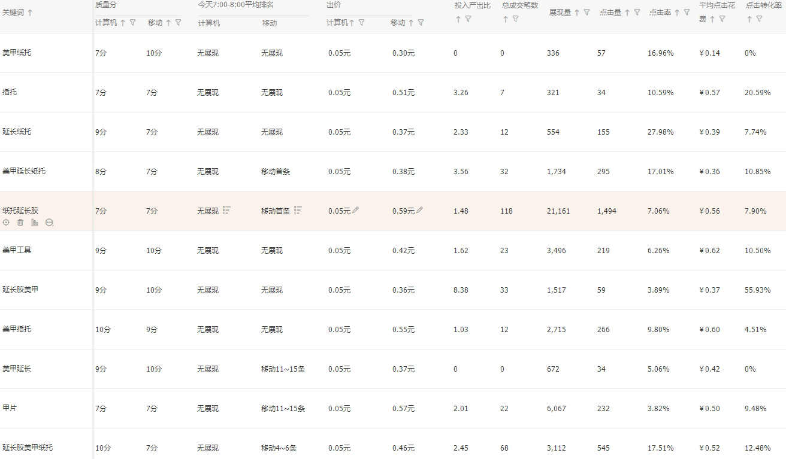786x459 pixels.
Task: Delete the 纸托延长胶 keyword via trash icon
Action: (x=20, y=223)
